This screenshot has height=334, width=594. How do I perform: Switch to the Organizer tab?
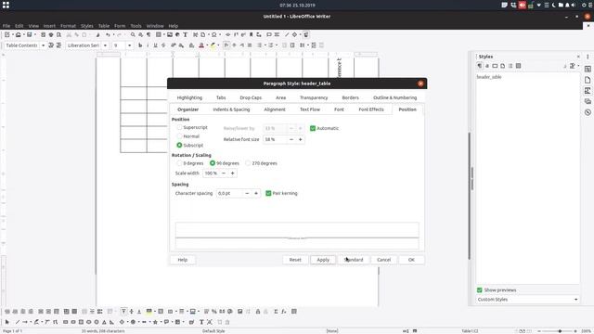(187, 109)
